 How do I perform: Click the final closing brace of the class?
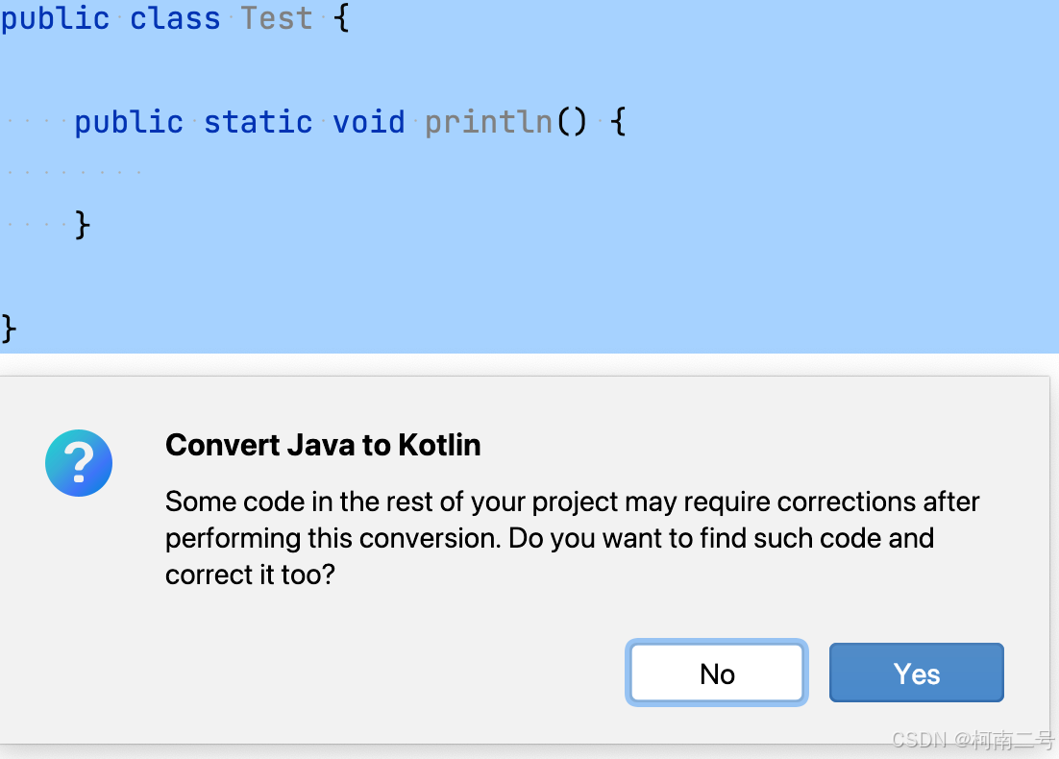[8, 327]
